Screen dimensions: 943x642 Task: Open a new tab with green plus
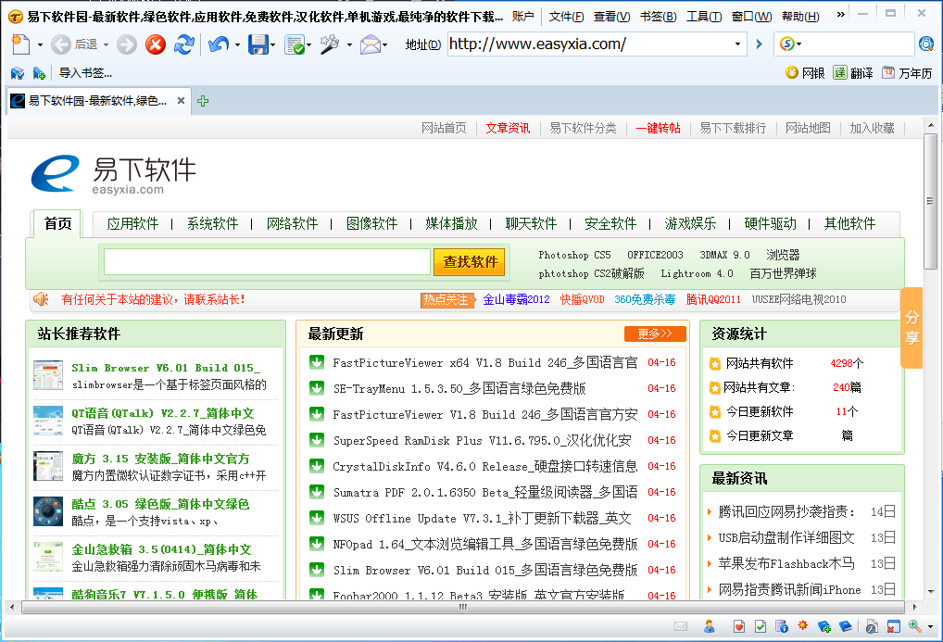point(203,101)
